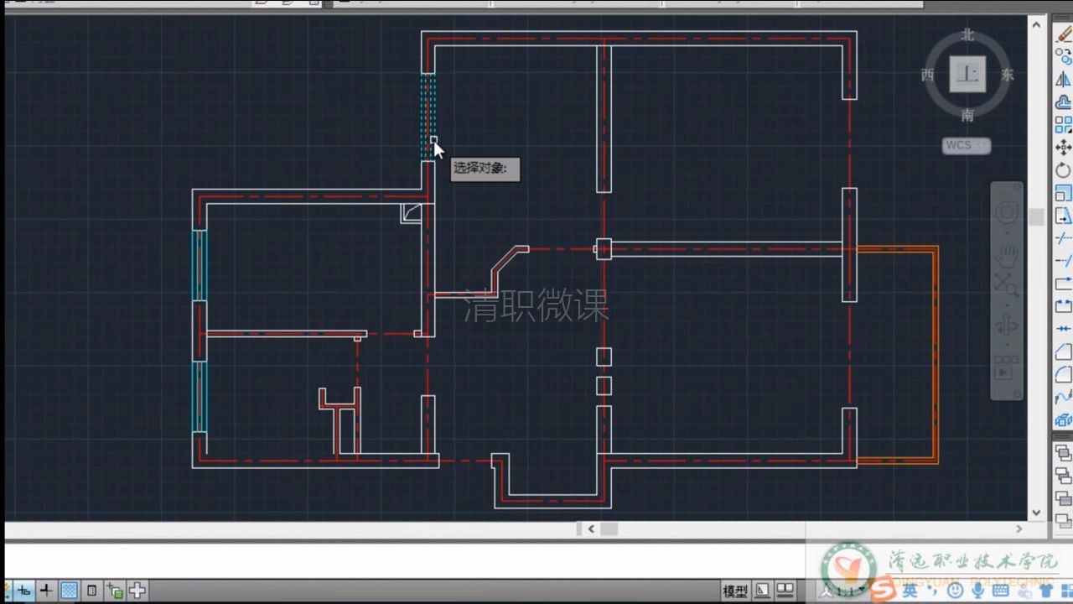The image size is (1073, 604).
Task: Click the horizontal scrollbar thumb
Action: point(609,529)
